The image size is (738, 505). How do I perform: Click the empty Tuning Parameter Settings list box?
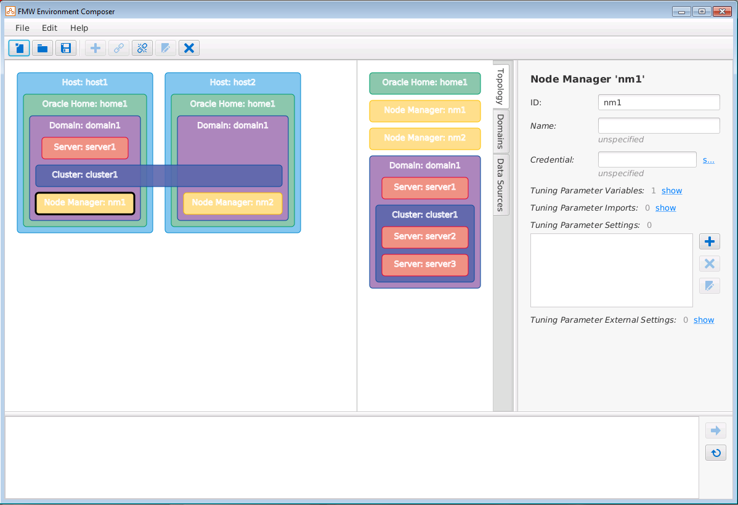(611, 270)
